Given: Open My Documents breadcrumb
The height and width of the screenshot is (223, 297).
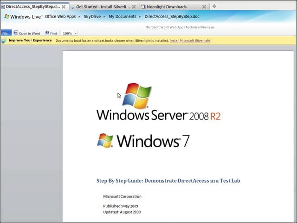Looking at the screenshot, I should click(x=123, y=17).
